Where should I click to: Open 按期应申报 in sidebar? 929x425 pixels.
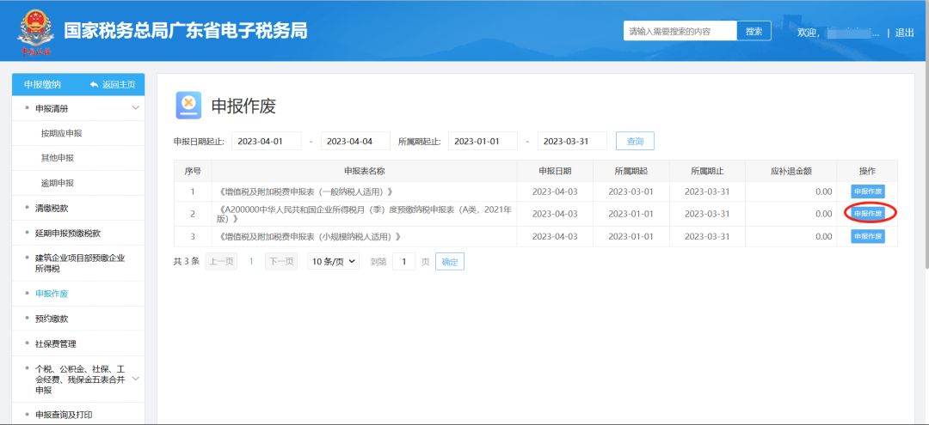pyautogui.click(x=62, y=134)
